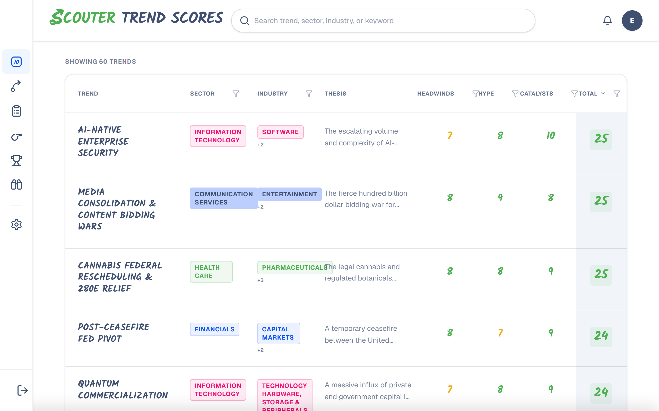Viewport: 659px width, 411px height.
Task: Click total score 25 for Media Consolidation
Action: tap(601, 202)
